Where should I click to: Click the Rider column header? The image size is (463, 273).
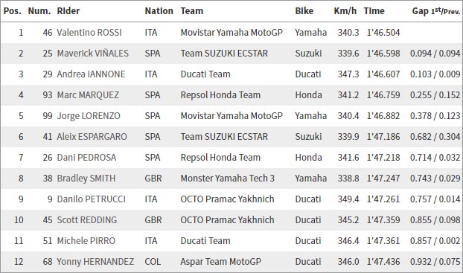[68, 11]
